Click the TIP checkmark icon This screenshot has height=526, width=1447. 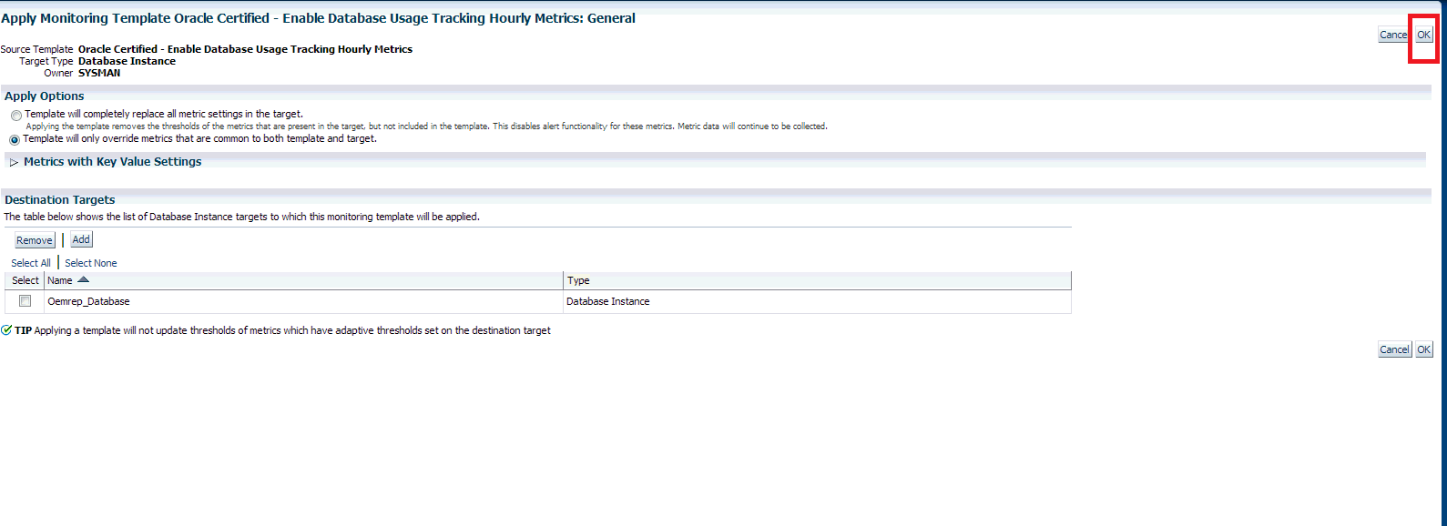pos(6,330)
